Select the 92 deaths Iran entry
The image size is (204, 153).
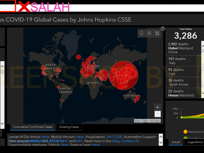pos(183,72)
